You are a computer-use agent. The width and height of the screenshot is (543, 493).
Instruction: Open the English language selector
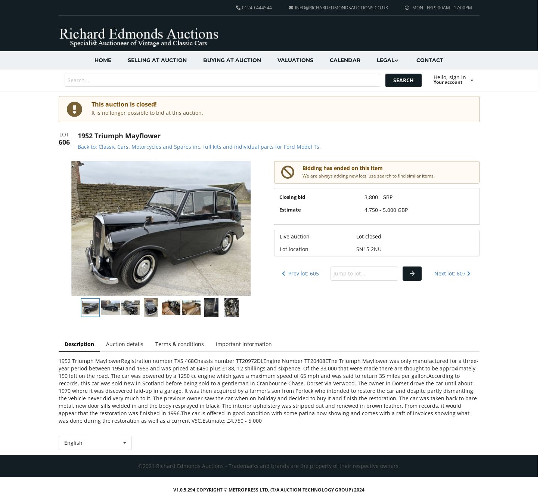[x=95, y=443]
